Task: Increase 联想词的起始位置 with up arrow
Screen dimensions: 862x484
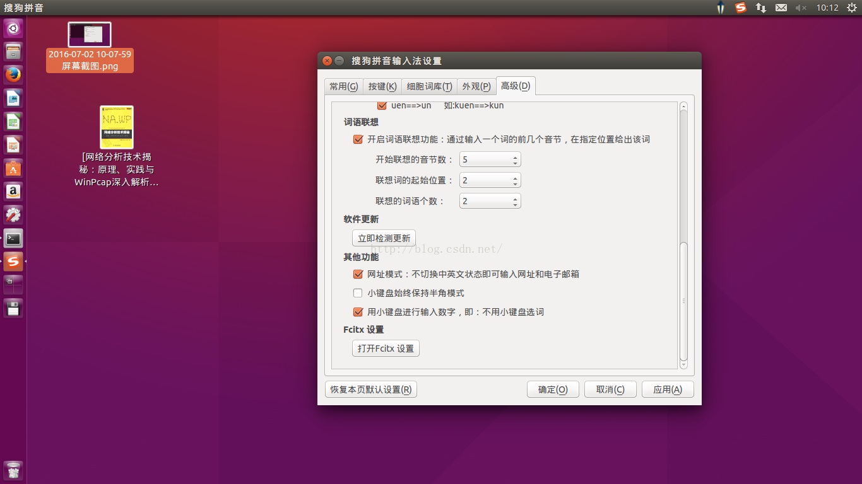Action: (x=516, y=178)
